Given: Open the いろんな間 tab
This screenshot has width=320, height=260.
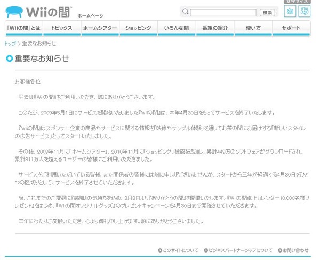Looking at the screenshot, I should coord(177,28).
